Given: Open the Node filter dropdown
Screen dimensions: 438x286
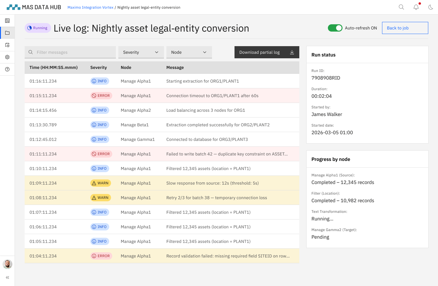Looking at the screenshot, I should (189, 52).
